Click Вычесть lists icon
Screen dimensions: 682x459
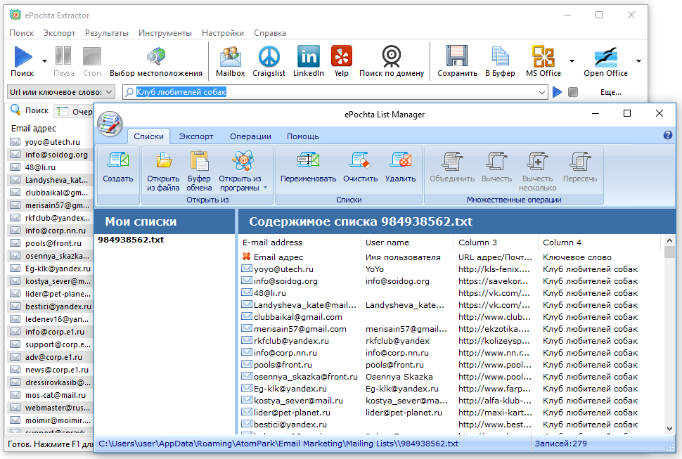[x=496, y=160]
